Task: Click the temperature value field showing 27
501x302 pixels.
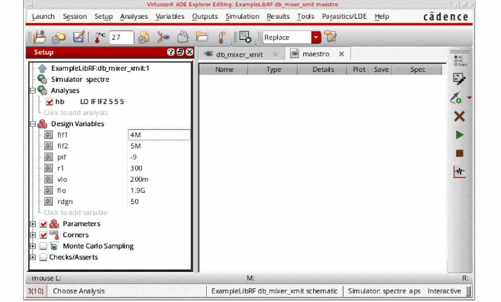Action: [x=121, y=38]
